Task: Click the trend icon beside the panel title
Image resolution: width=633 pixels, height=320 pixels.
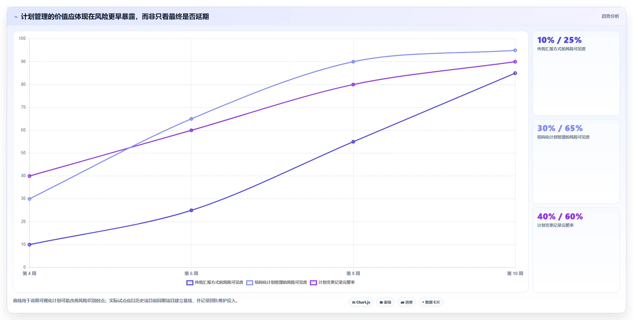Action: [x=16, y=17]
